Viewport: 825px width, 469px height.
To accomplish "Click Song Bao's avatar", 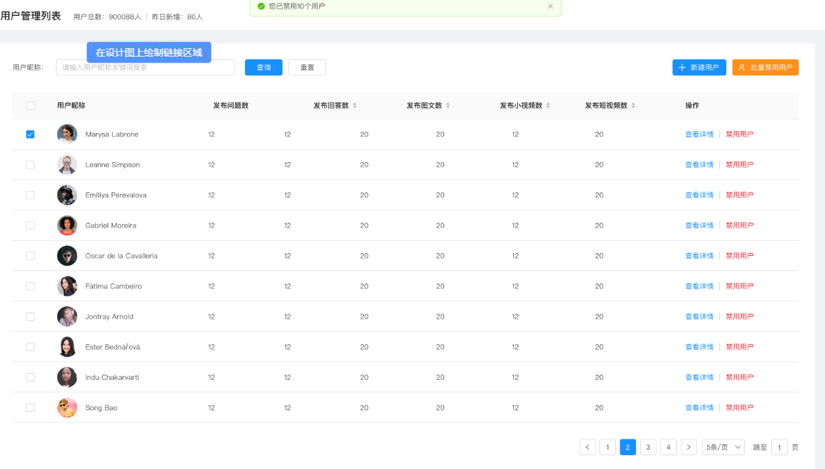I will (x=67, y=408).
